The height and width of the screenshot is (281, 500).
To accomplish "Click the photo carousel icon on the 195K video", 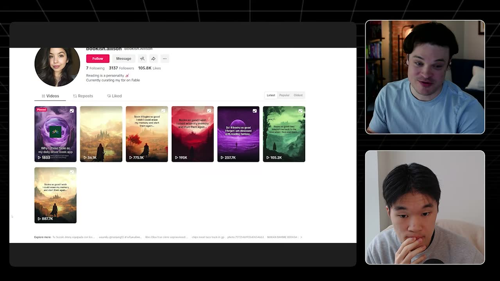I will pyautogui.click(x=209, y=111).
